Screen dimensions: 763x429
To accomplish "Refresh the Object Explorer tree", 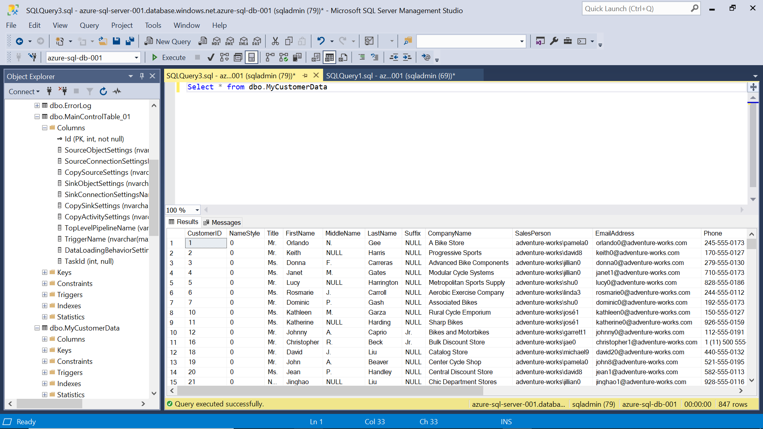I will tap(103, 91).
